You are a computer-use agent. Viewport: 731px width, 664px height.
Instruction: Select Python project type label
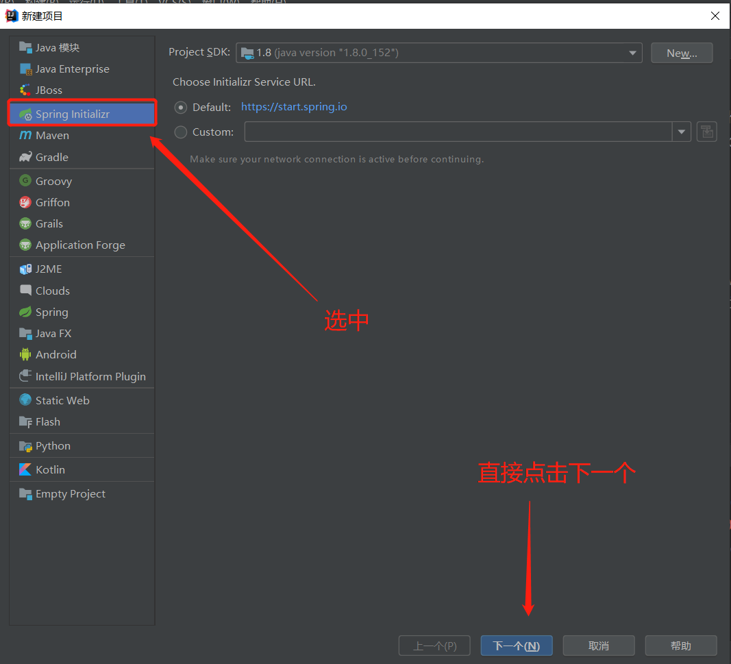tap(53, 446)
